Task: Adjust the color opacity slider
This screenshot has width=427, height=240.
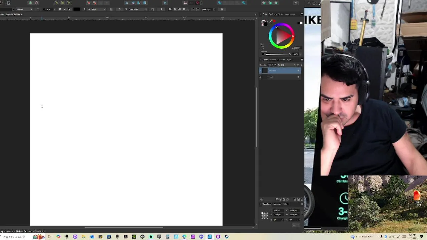Action: coord(278,54)
